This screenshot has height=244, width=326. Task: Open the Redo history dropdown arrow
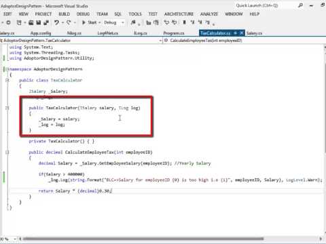point(75,22)
